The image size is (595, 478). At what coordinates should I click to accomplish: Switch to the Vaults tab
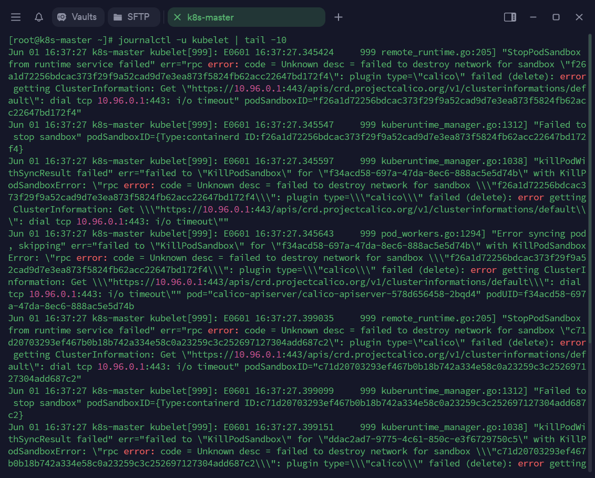click(78, 17)
